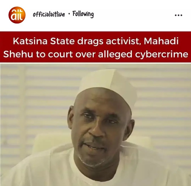Visit the officialaitlive profile username
191x186 pixels.
coord(49,14)
